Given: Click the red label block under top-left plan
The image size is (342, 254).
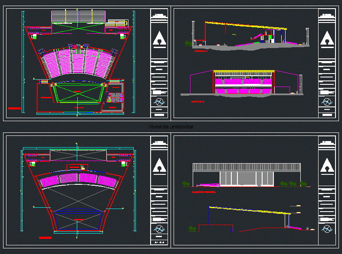Looking at the screenshot, I should point(14,109).
